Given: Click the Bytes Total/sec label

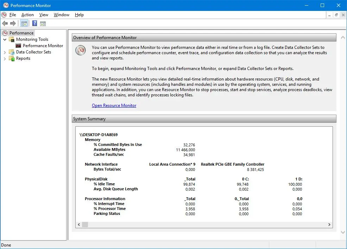Looking at the screenshot, I should tap(107, 169).
